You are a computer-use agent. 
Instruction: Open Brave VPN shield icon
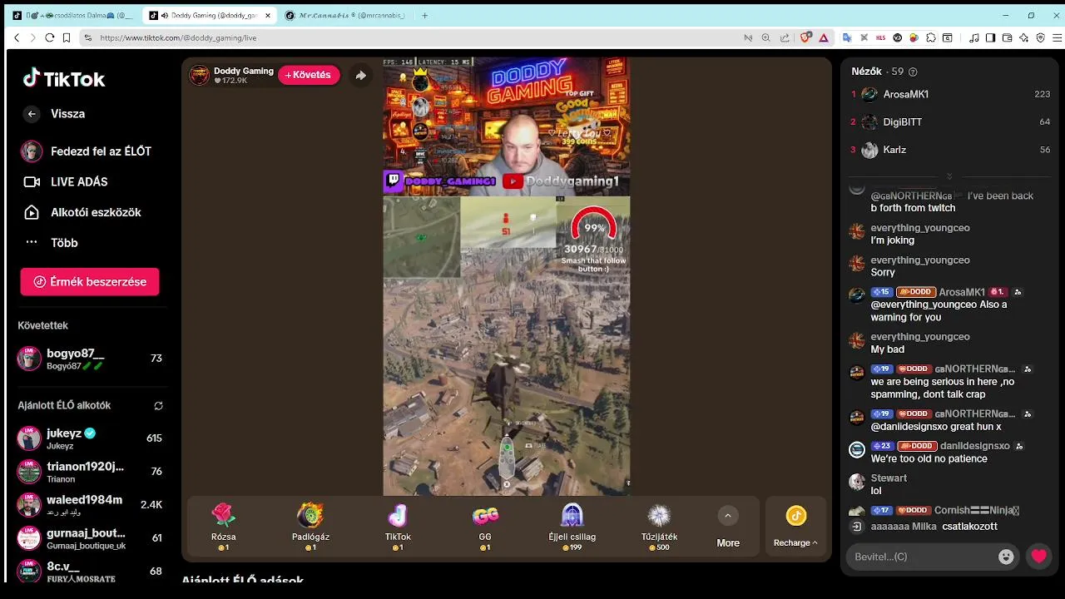[x=1041, y=37]
